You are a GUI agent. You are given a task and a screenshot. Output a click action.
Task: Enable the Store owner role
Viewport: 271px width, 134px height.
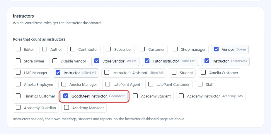(x=18, y=61)
